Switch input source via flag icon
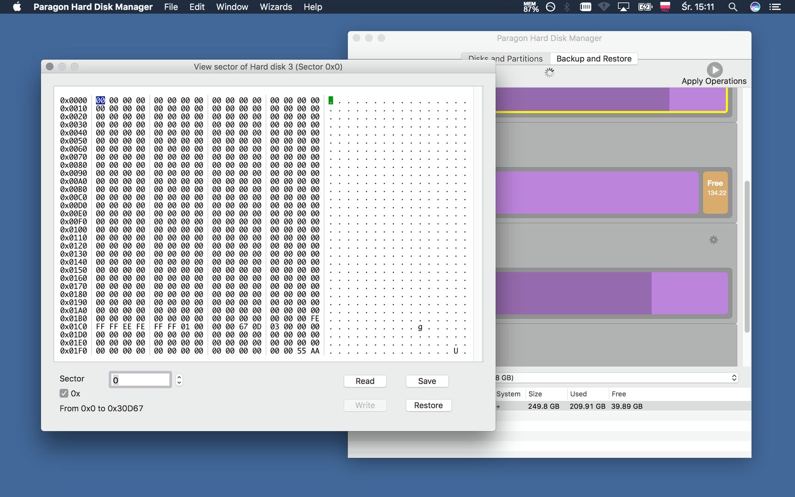The height and width of the screenshot is (497, 795). coord(665,7)
